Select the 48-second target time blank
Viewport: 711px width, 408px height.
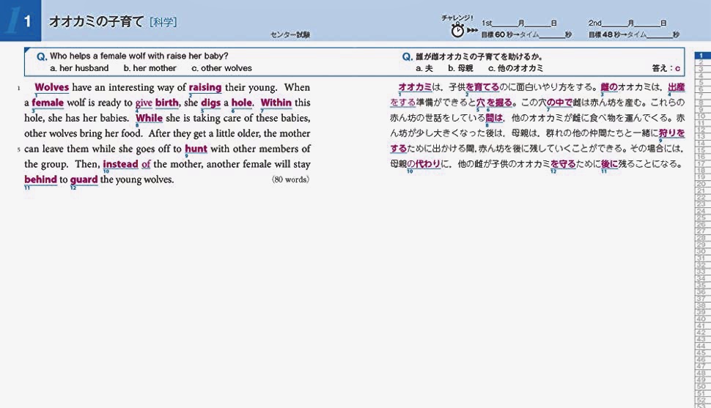pyautogui.click(x=660, y=35)
